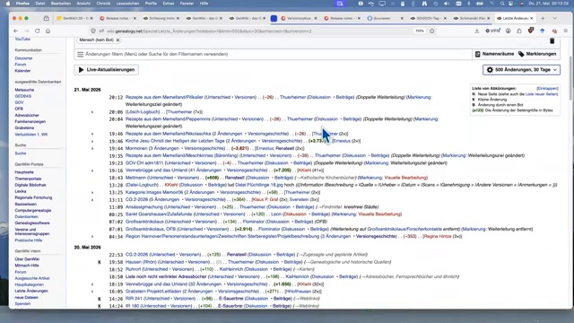
Task: Reload the page with the browser refresh icon
Action: tap(38, 31)
